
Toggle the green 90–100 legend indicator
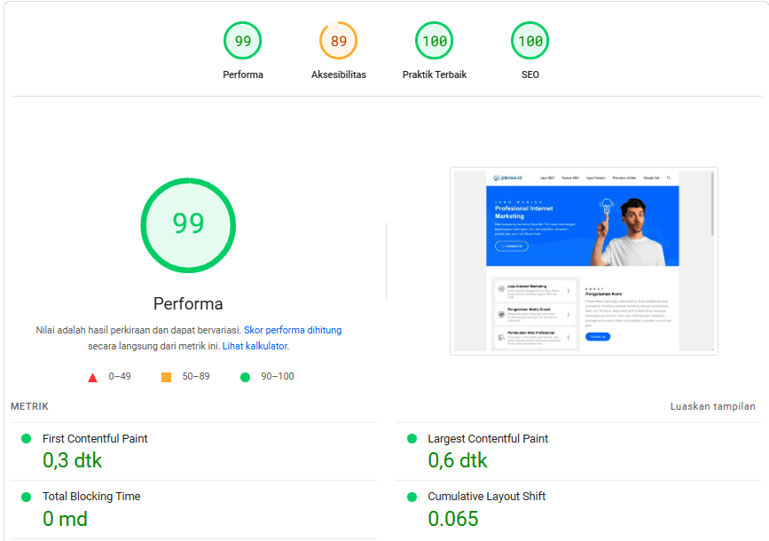point(245,377)
